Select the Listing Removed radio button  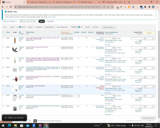[43, 27]
